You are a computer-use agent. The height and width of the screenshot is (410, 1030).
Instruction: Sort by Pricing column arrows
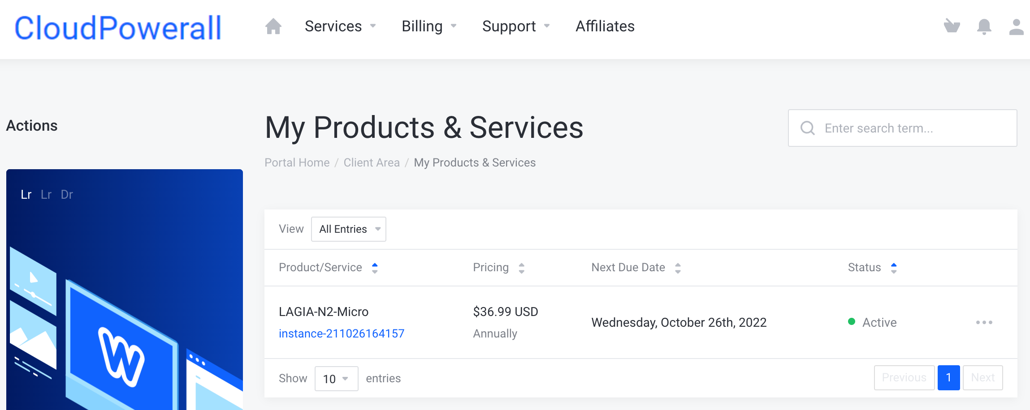click(x=521, y=268)
